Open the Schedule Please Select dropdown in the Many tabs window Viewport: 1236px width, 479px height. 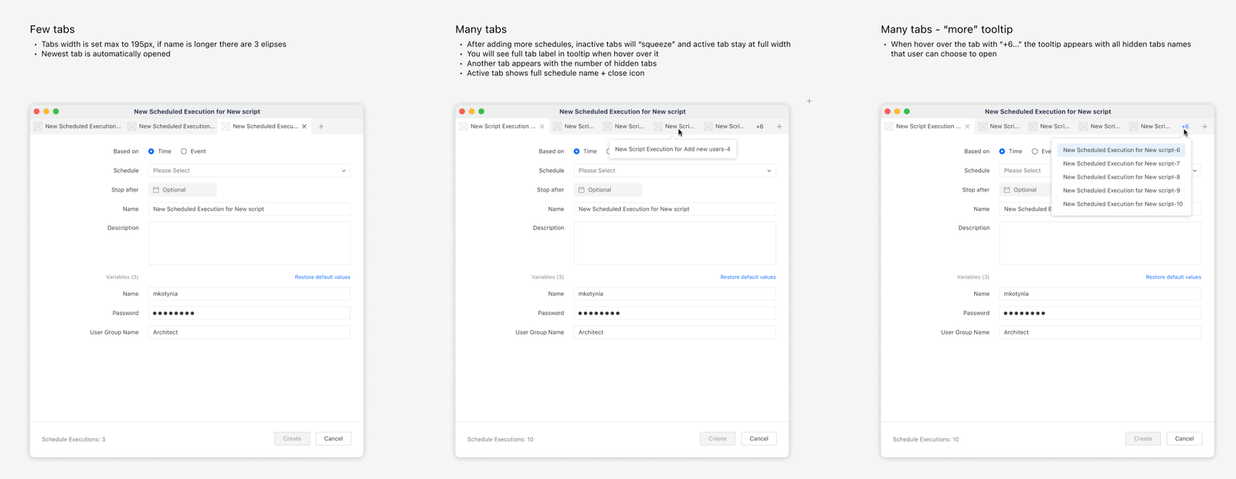[675, 171]
